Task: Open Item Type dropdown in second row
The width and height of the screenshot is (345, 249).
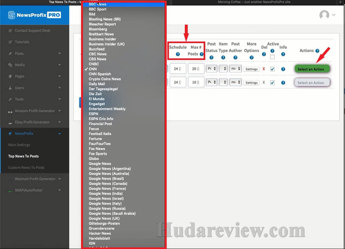Action: pyautogui.click(x=223, y=82)
